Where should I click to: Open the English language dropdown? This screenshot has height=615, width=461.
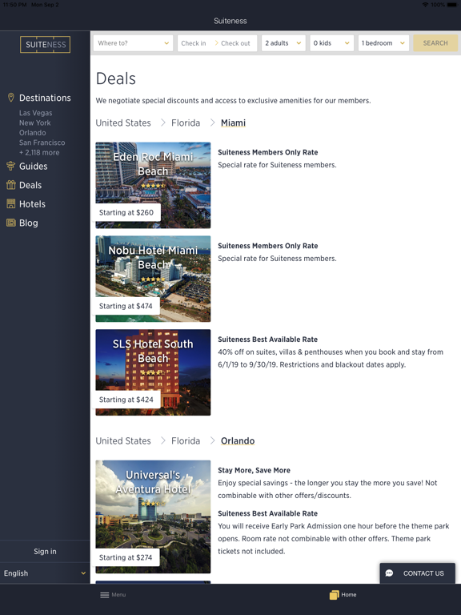(x=45, y=573)
